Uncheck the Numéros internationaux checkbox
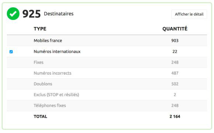 [x=11, y=52]
